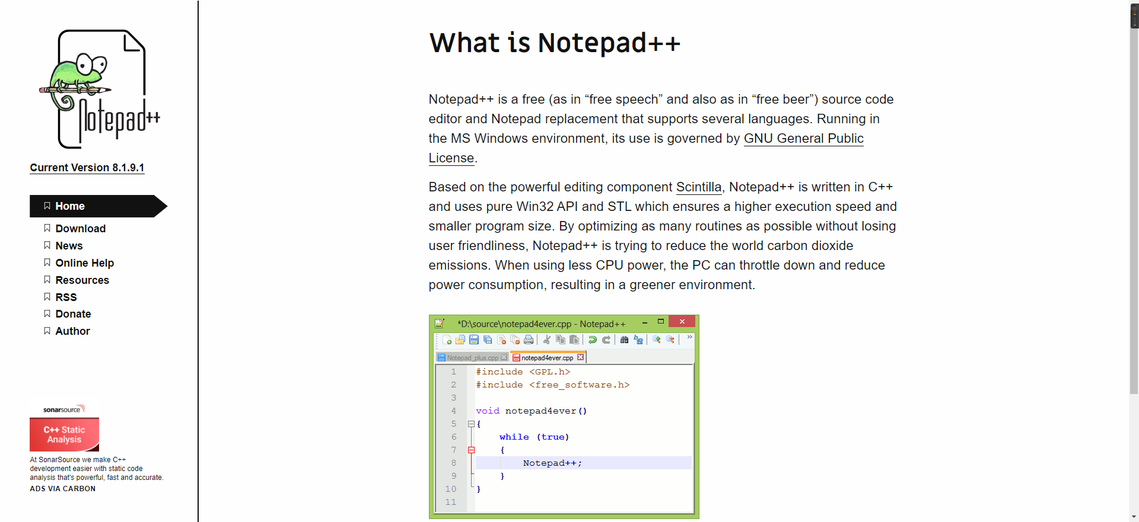The image size is (1139, 522).
Task: Click the Copy toolbar icon
Action: click(x=561, y=340)
